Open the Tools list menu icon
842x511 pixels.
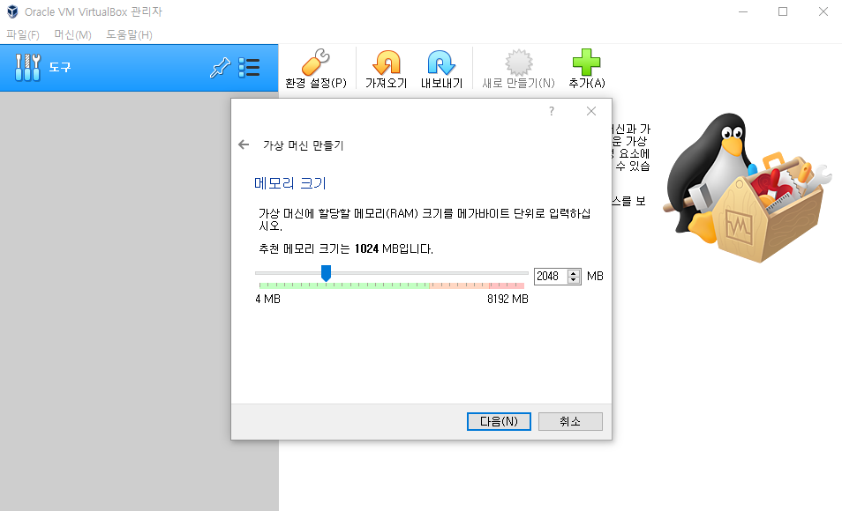[x=249, y=68]
